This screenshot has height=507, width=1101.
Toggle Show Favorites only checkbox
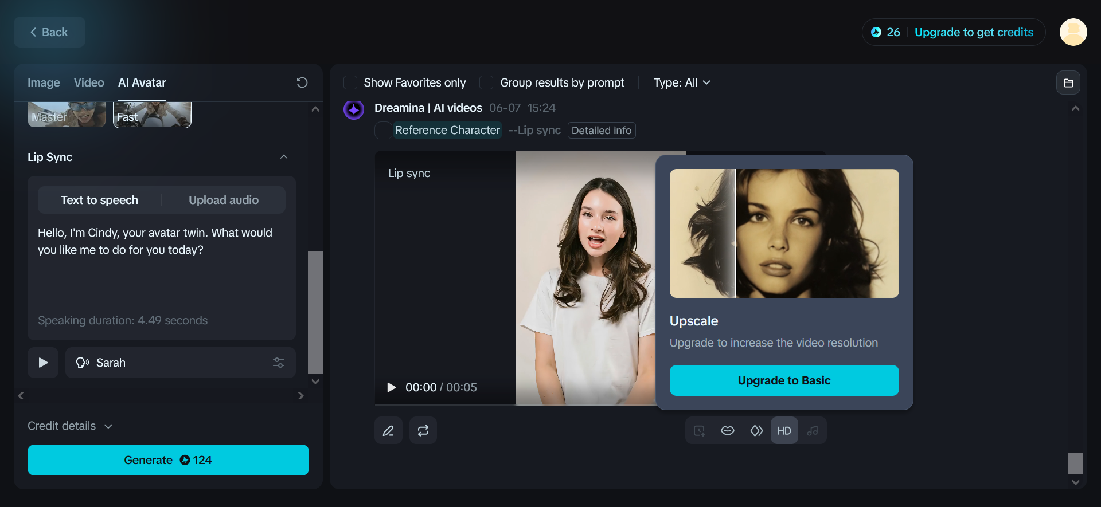coord(350,82)
